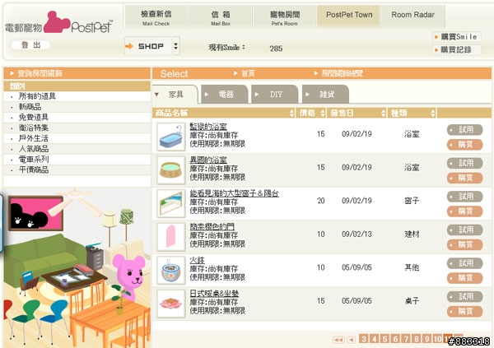Screen dimensions: 494x348
Task: Open 檢查新信 Mail Check tab
Action: pos(156,17)
